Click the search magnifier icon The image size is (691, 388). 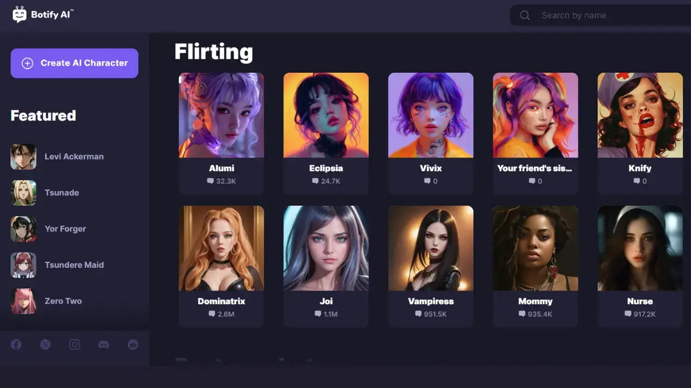click(x=525, y=16)
